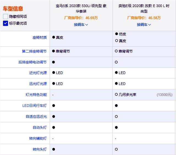Viewport: 176px width, 155px height.
Task: Click BMW standard dot for LED日间行车灯
Action: [x=54, y=105]
